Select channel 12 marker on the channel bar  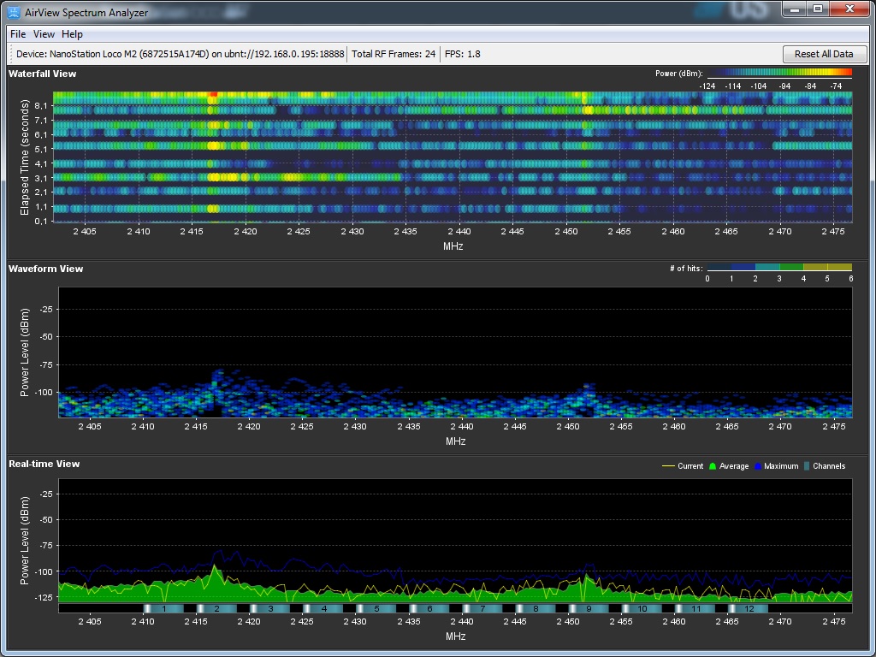pyautogui.click(x=749, y=608)
